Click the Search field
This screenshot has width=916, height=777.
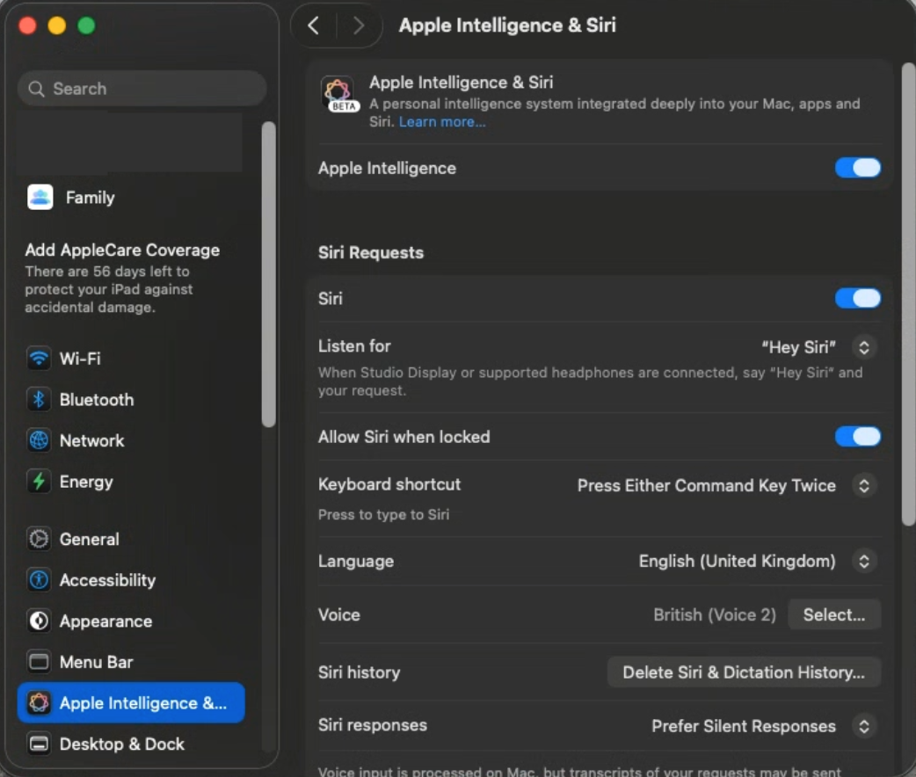(x=141, y=89)
